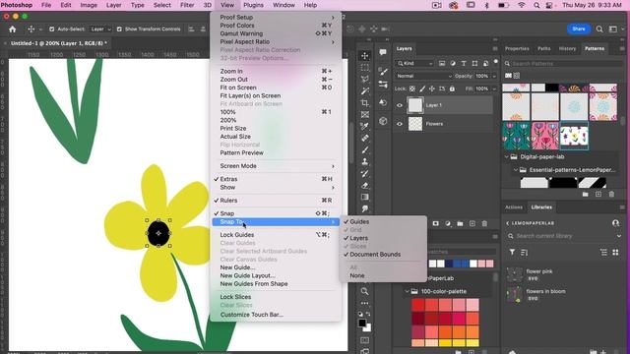Select the History Brush tool
This screenshot has width=630, height=354.
(x=365, y=173)
